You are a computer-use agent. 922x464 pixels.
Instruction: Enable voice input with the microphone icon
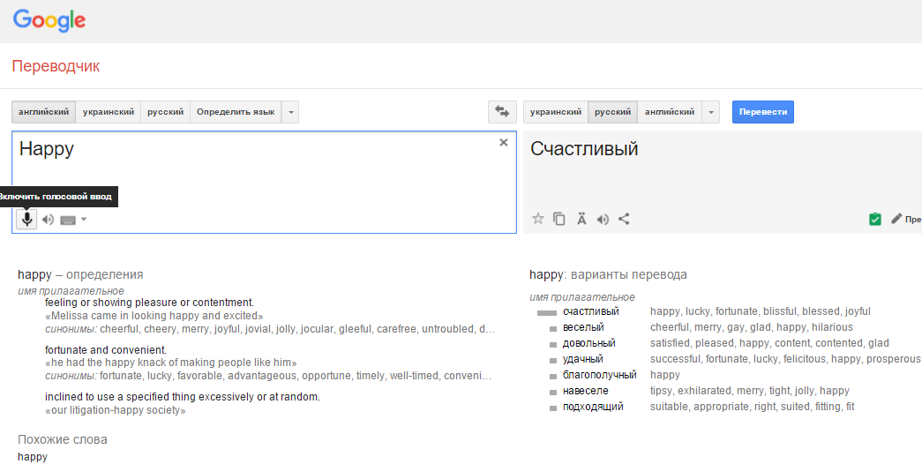(x=27, y=220)
